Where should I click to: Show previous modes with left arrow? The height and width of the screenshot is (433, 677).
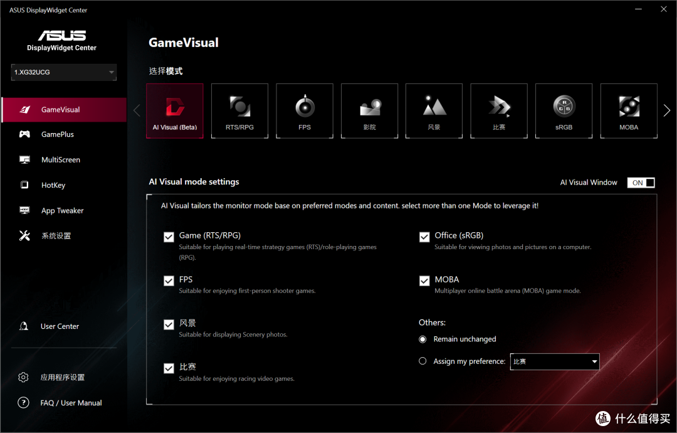coord(137,110)
